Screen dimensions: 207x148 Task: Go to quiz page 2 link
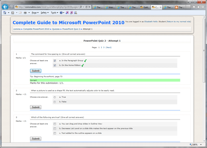click(102, 47)
